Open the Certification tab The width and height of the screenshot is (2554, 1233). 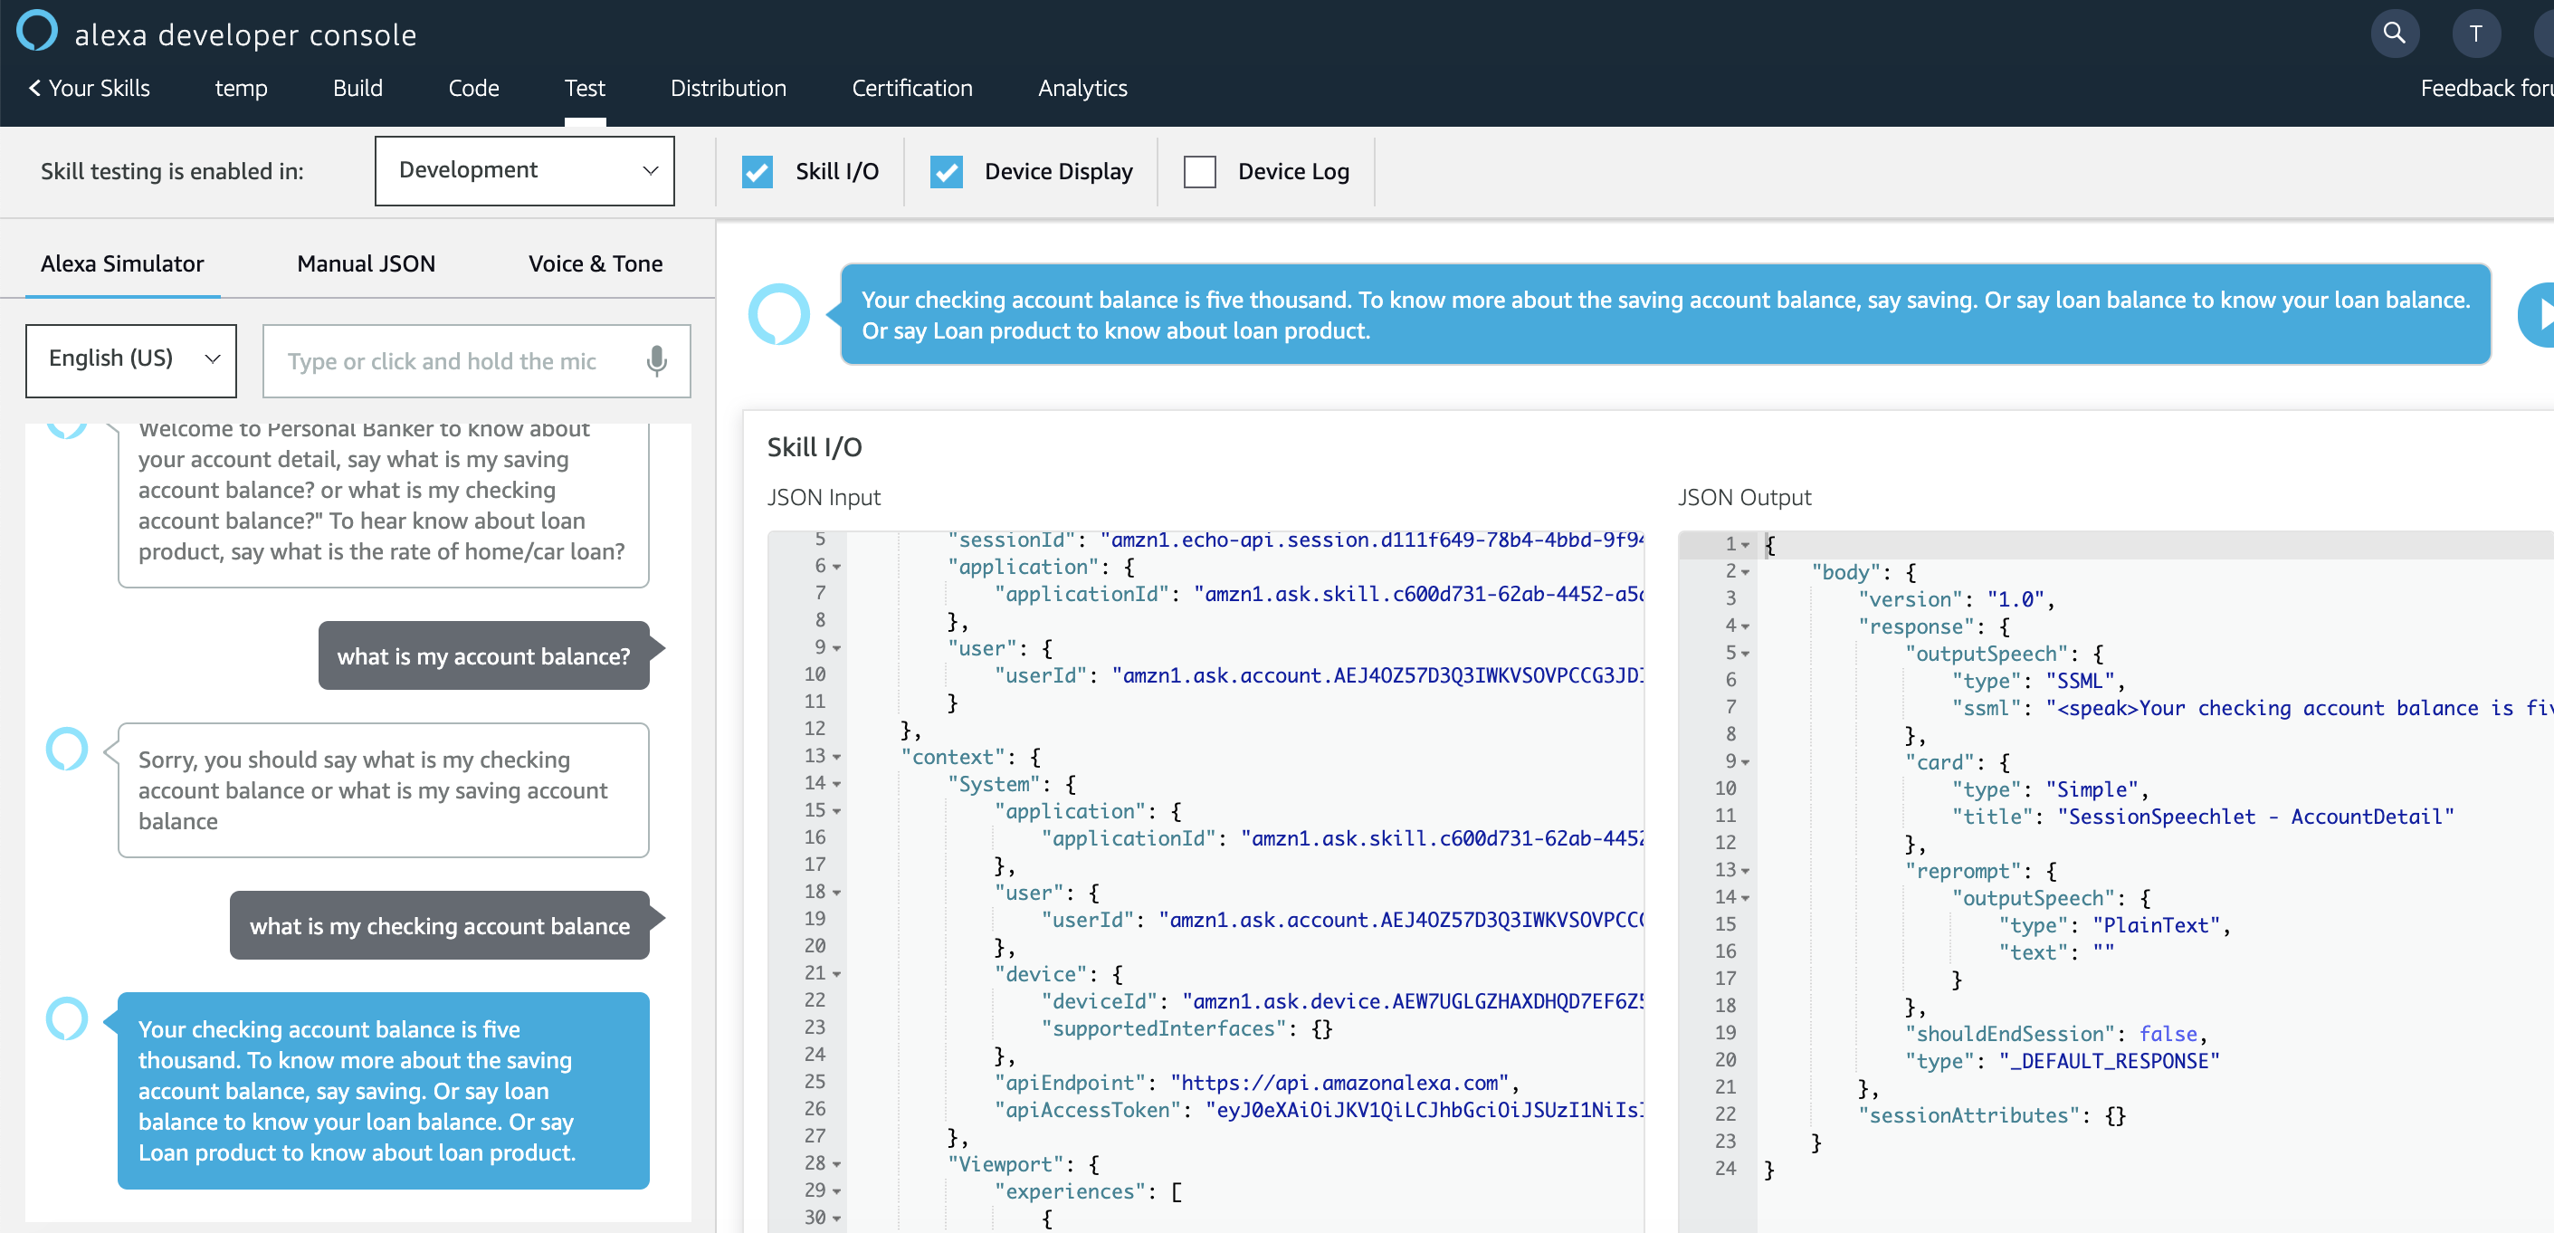(x=912, y=89)
